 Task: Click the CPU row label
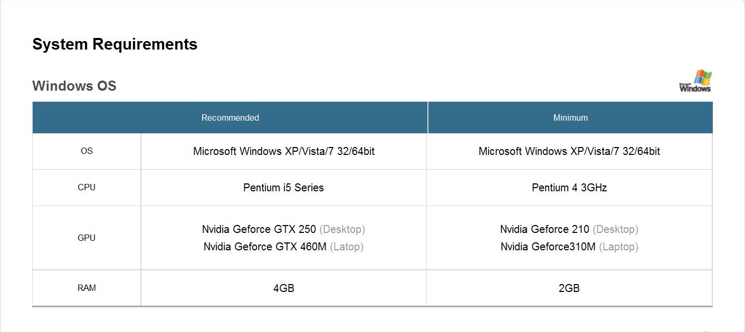click(x=87, y=187)
